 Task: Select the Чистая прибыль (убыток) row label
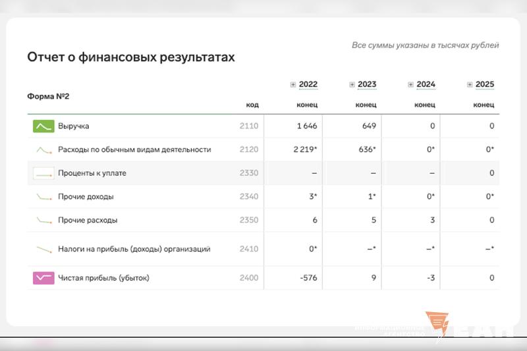pyautogui.click(x=103, y=278)
